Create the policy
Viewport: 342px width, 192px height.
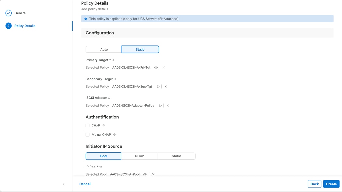tap(331, 184)
